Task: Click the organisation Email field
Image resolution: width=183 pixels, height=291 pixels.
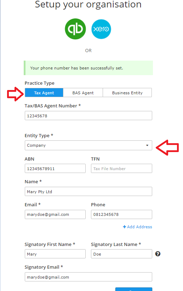Action: tap(55, 214)
